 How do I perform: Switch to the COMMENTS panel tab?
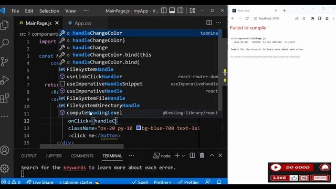(x=82, y=156)
